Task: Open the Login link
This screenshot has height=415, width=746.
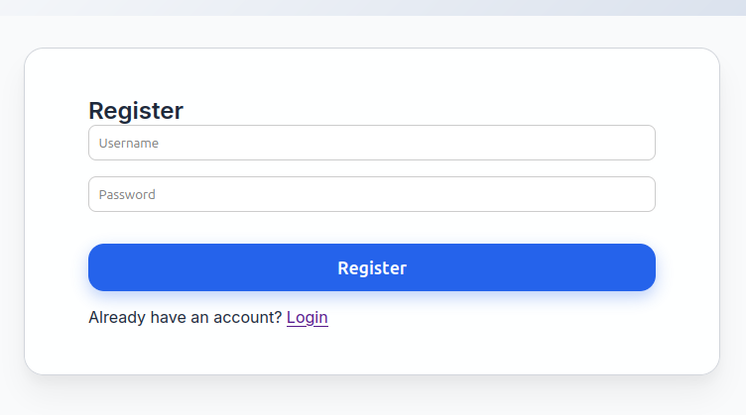Action: (307, 318)
